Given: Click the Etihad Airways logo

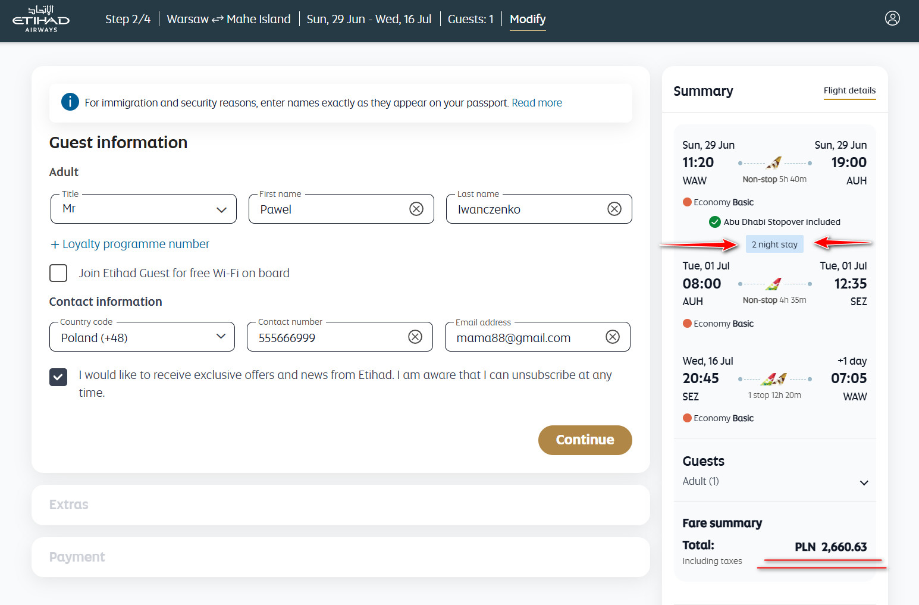Looking at the screenshot, I should (x=41, y=19).
